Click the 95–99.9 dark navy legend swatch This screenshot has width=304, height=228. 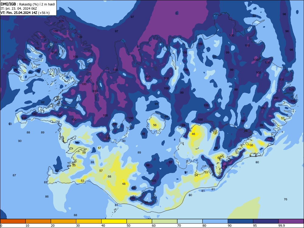click(x=266, y=221)
